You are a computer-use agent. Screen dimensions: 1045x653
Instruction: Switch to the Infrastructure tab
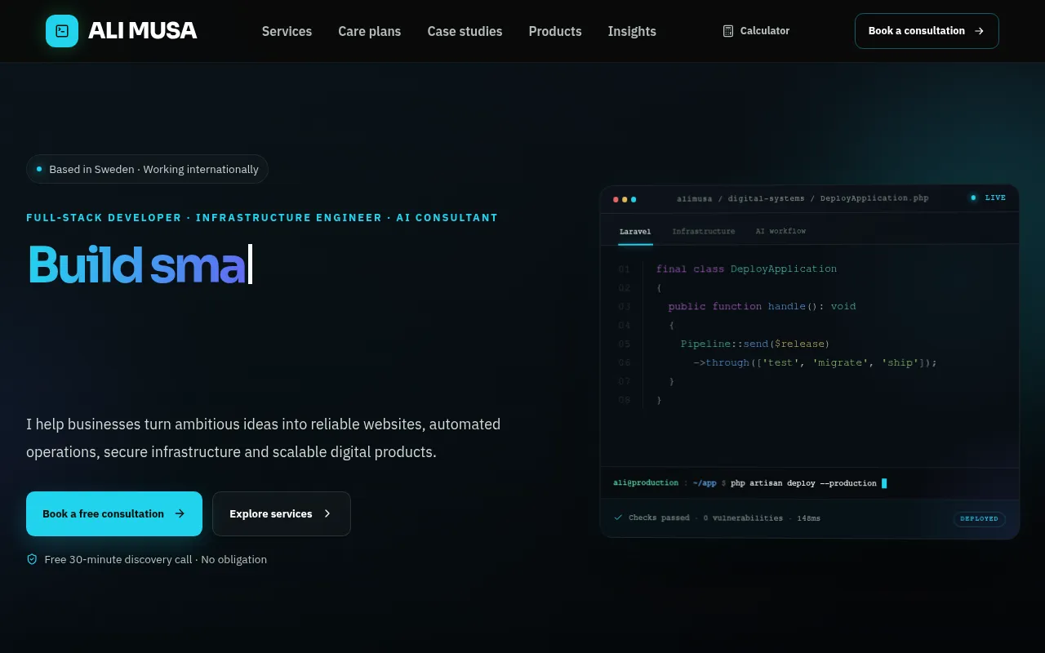coord(704,232)
